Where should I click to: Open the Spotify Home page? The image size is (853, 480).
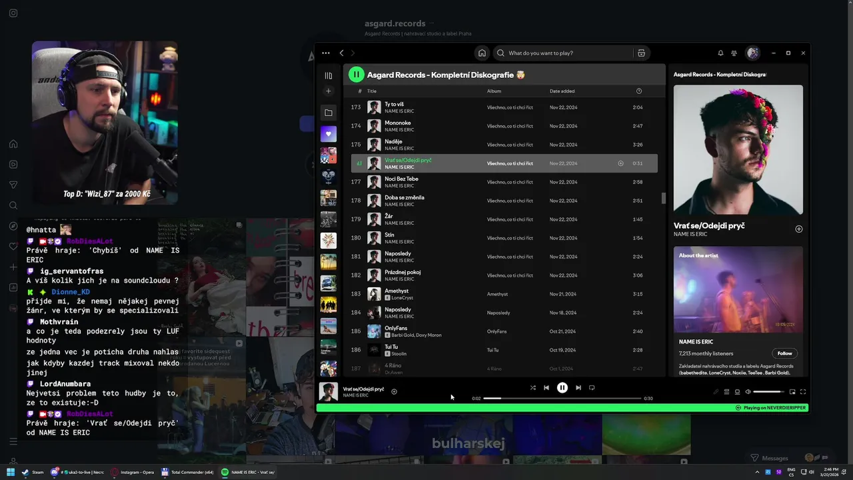pyautogui.click(x=482, y=53)
